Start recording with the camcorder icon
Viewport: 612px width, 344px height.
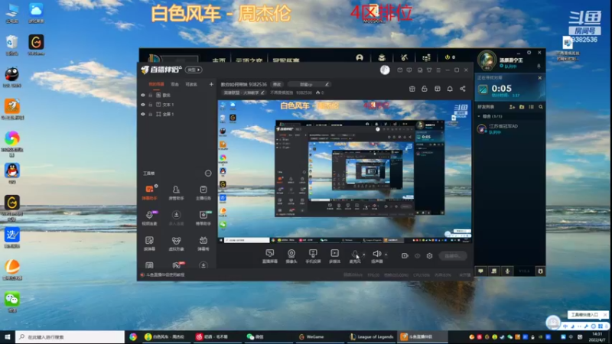pyautogui.click(x=405, y=256)
